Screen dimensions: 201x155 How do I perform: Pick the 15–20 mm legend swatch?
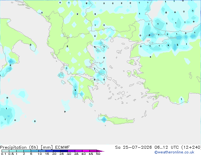49,151
